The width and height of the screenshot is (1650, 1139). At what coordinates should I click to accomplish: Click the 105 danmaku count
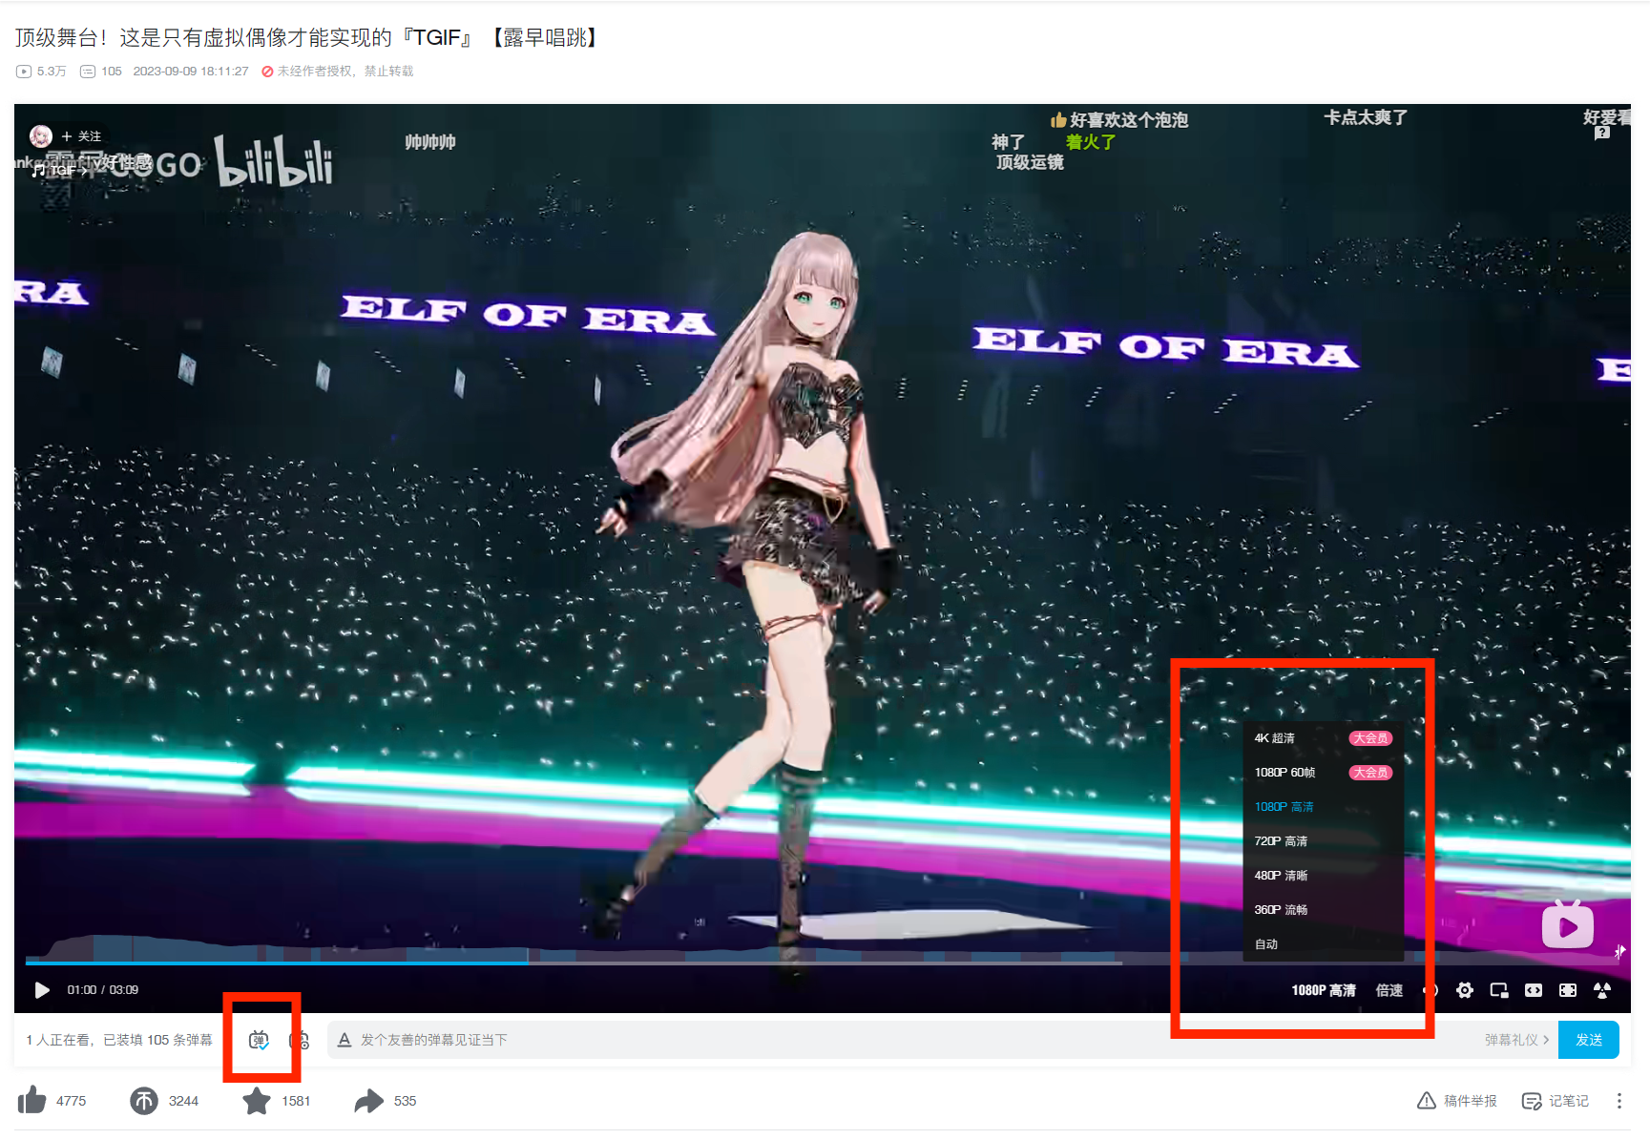point(101,72)
